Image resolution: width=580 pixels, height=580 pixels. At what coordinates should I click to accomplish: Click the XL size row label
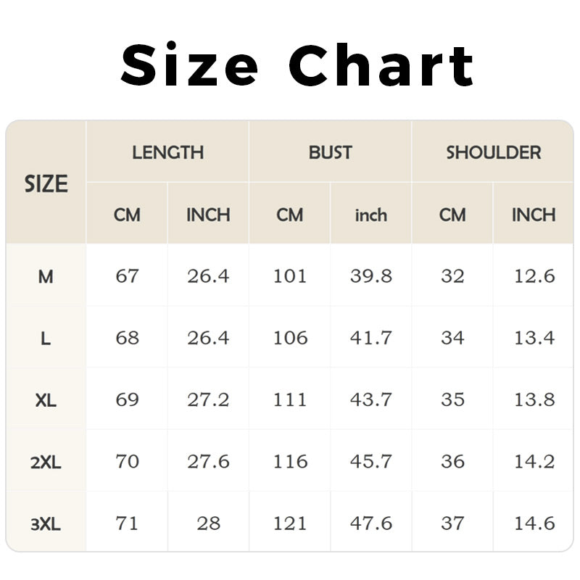click(46, 400)
